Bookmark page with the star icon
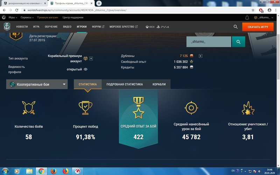The width and height of the screenshot is (280, 175). coord(253,10)
